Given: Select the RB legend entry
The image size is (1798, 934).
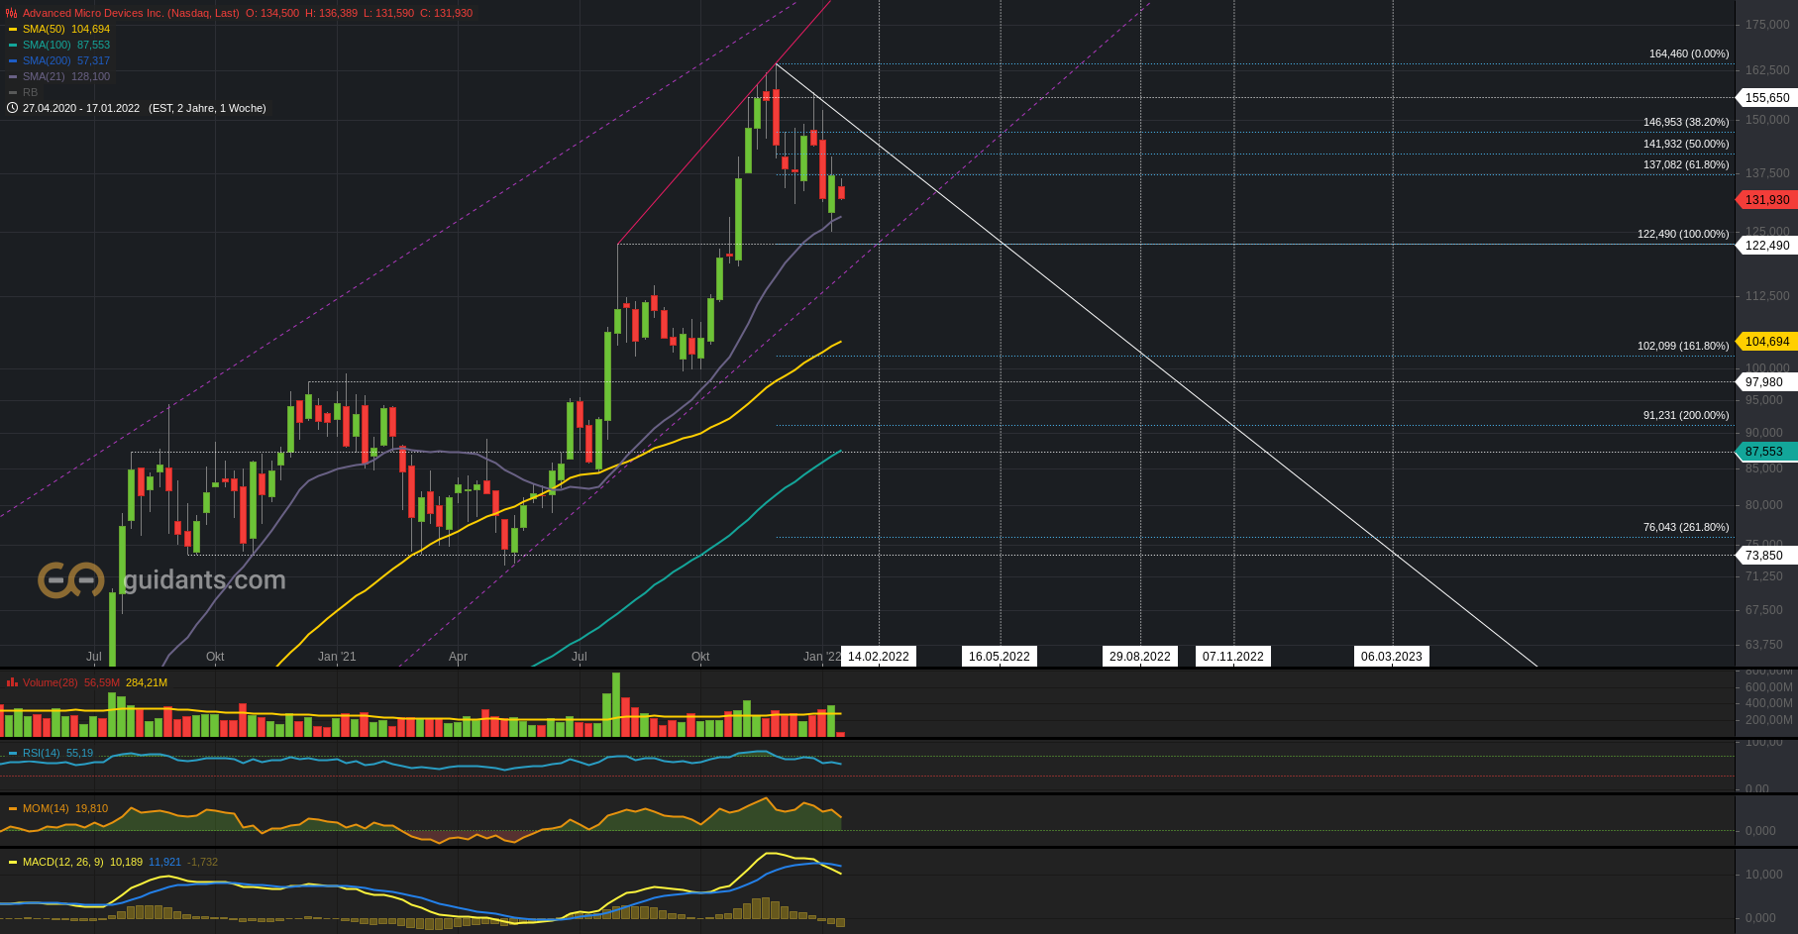Looking at the screenshot, I should (30, 92).
